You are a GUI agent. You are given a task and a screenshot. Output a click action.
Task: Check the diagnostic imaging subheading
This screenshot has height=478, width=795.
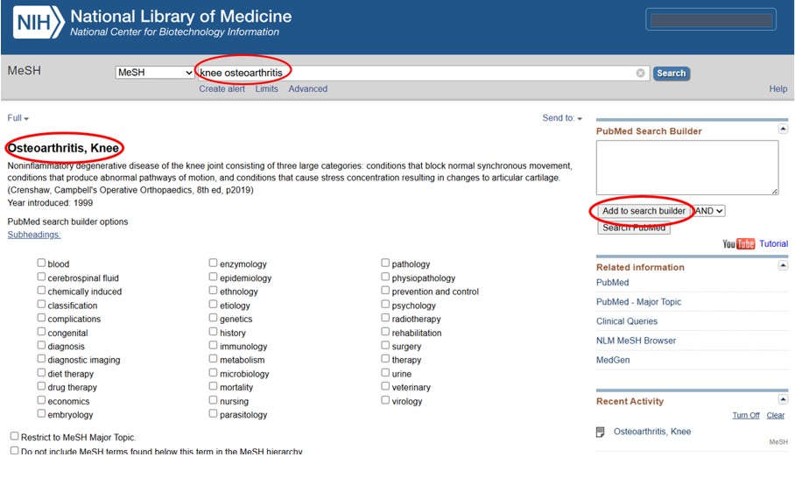[x=41, y=360]
